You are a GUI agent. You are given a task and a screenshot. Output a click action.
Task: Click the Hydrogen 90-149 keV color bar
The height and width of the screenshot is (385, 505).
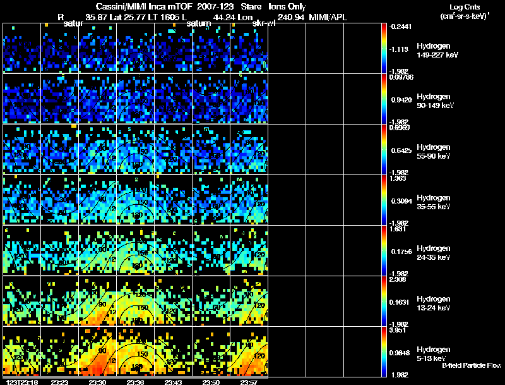pyautogui.click(x=384, y=99)
